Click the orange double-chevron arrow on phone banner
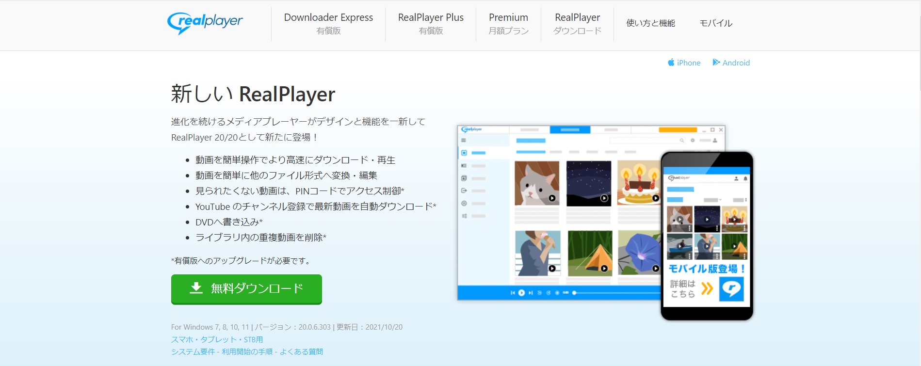The height and width of the screenshot is (366, 921). (707, 289)
